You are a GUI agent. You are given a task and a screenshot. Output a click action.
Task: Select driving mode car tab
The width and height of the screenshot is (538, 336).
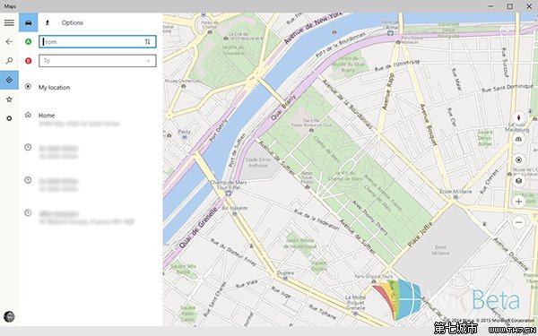pos(29,22)
